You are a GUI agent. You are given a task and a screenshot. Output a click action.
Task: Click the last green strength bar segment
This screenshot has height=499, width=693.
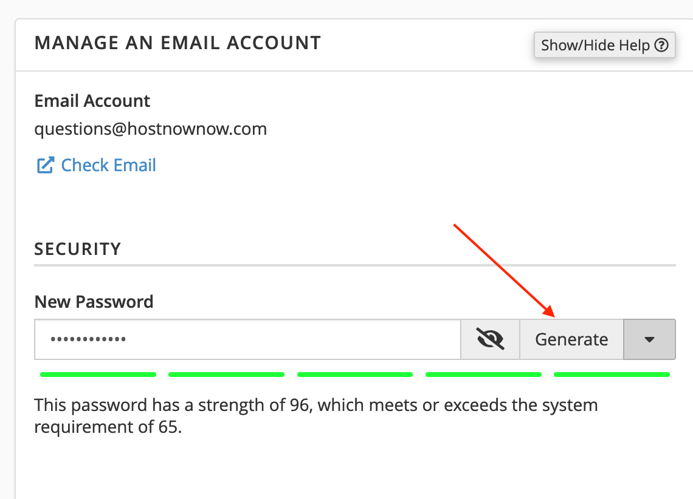(612, 375)
